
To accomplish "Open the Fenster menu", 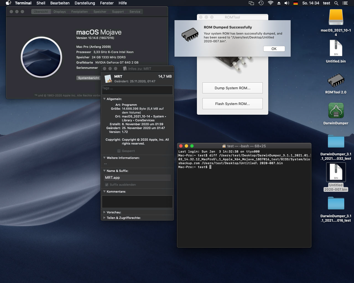I will pyautogui.click(x=107, y=3).
